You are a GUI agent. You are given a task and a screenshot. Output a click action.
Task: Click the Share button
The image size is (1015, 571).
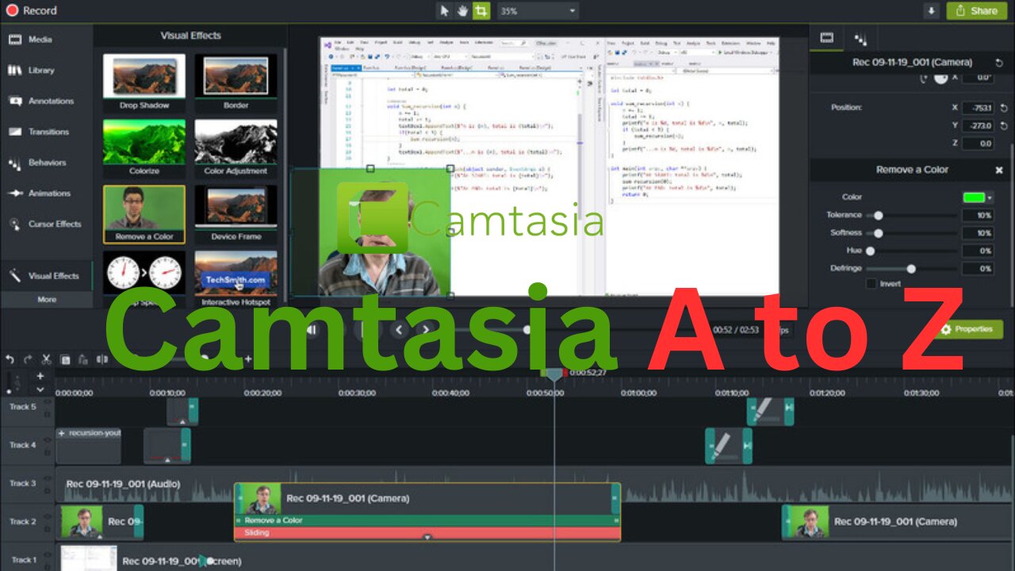click(x=976, y=11)
